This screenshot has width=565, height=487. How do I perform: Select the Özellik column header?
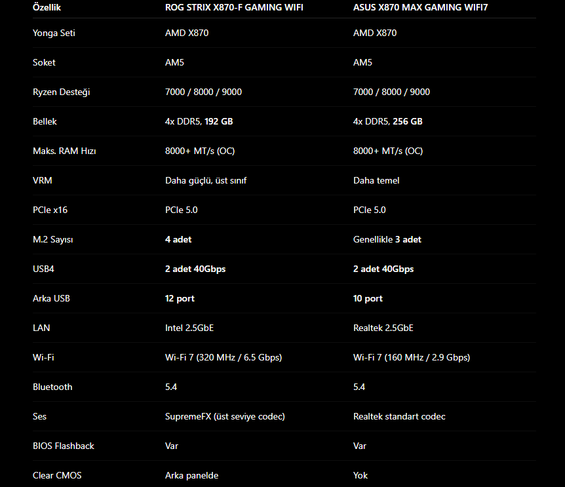pos(47,7)
